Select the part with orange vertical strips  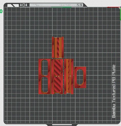[x=69, y=76]
